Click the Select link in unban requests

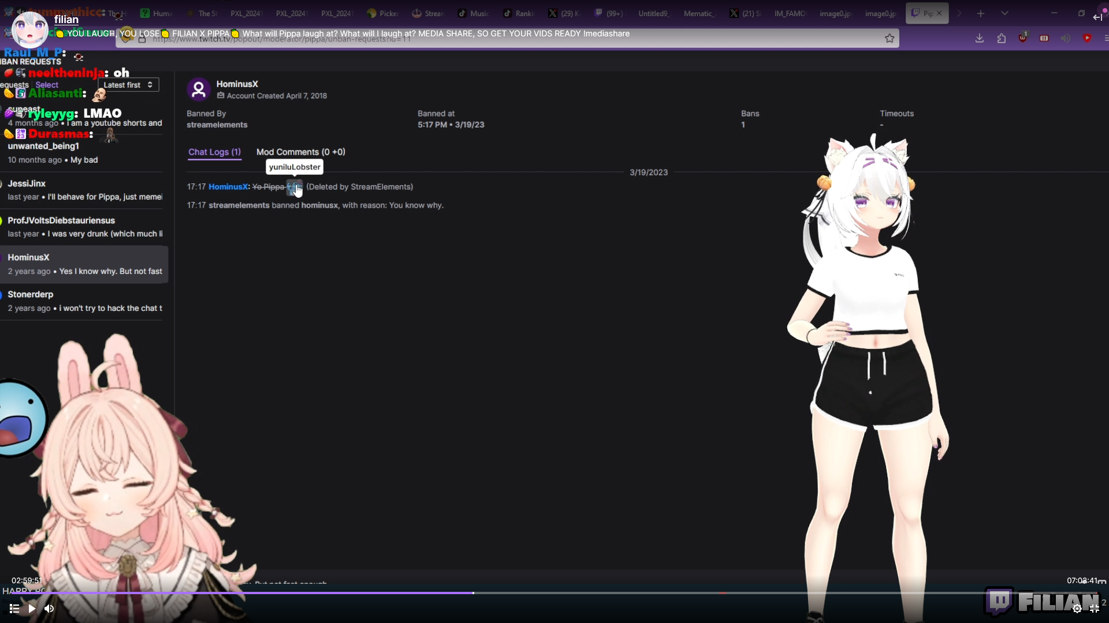click(47, 85)
